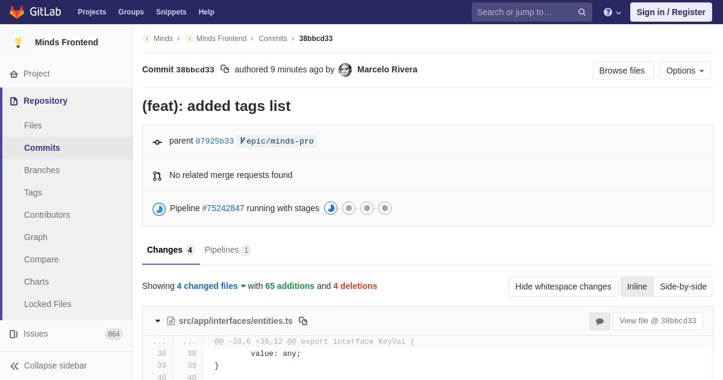Switch to Side-by-side diff view
The width and height of the screenshot is (723, 380).
click(683, 287)
